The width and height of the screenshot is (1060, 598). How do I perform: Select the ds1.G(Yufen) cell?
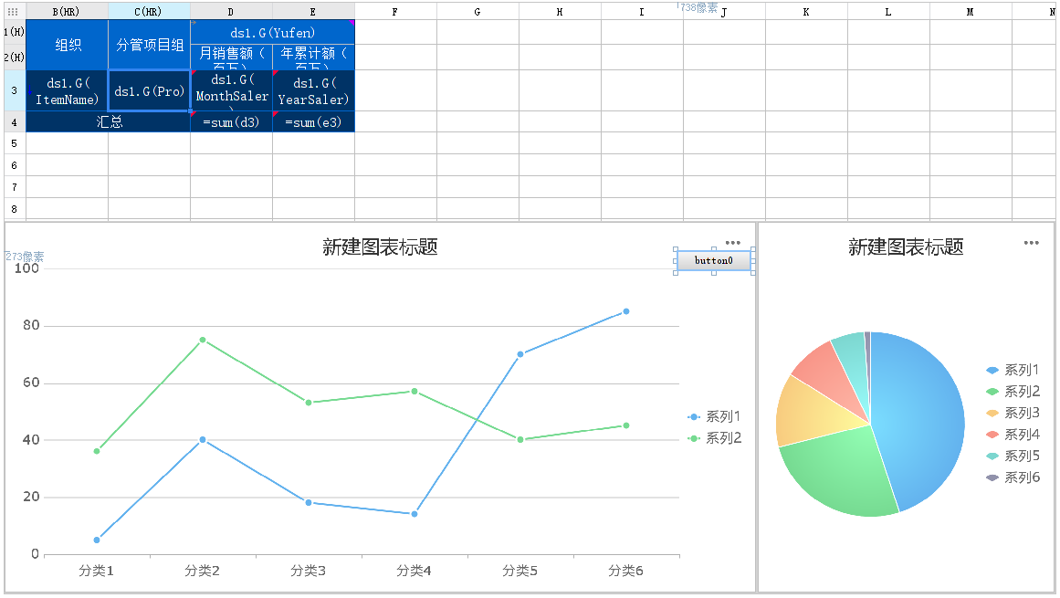272,33
